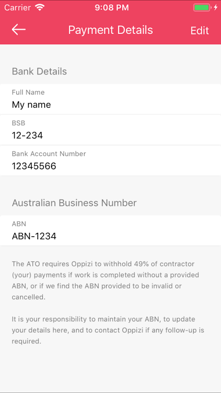Tap the back arrow icon
Image resolution: width=221 pixels, height=393 pixels.
(x=19, y=29)
